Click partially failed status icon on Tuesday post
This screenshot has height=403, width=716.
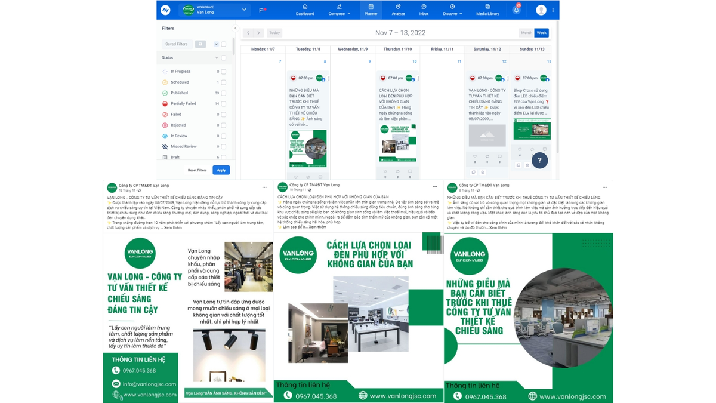[293, 78]
